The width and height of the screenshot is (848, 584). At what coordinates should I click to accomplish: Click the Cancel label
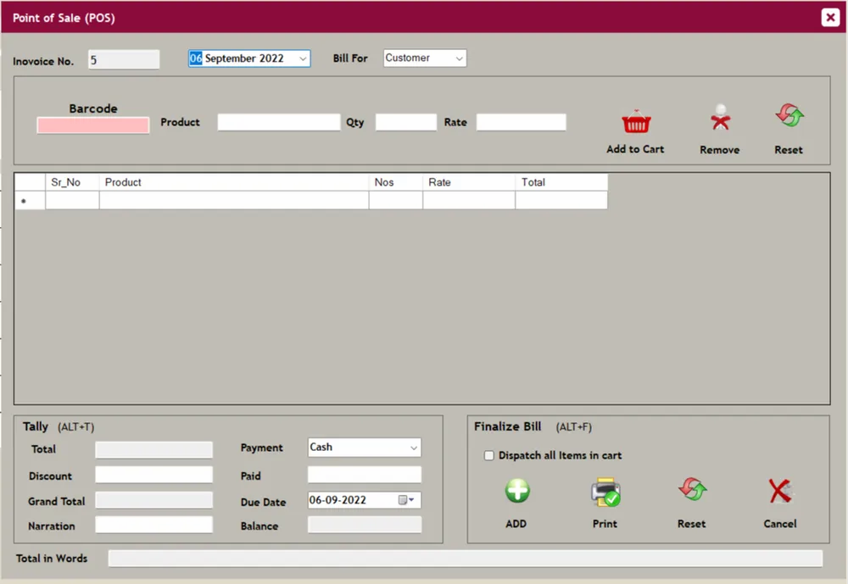point(780,524)
